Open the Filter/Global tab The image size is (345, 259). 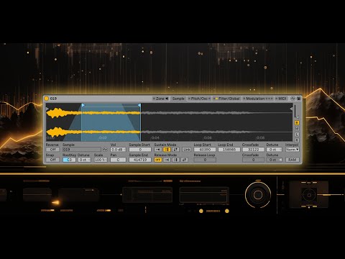227,99
